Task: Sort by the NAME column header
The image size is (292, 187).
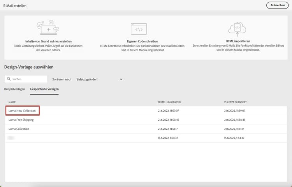Action: click(12, 102)
